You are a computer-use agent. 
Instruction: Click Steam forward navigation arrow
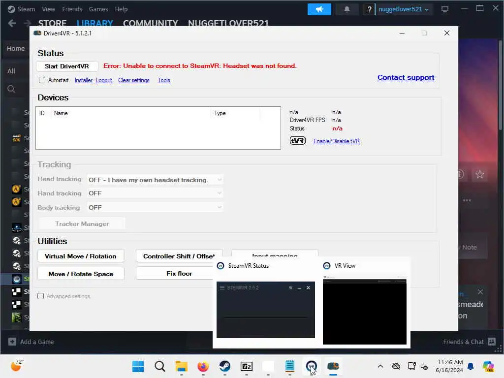point(28,23)
